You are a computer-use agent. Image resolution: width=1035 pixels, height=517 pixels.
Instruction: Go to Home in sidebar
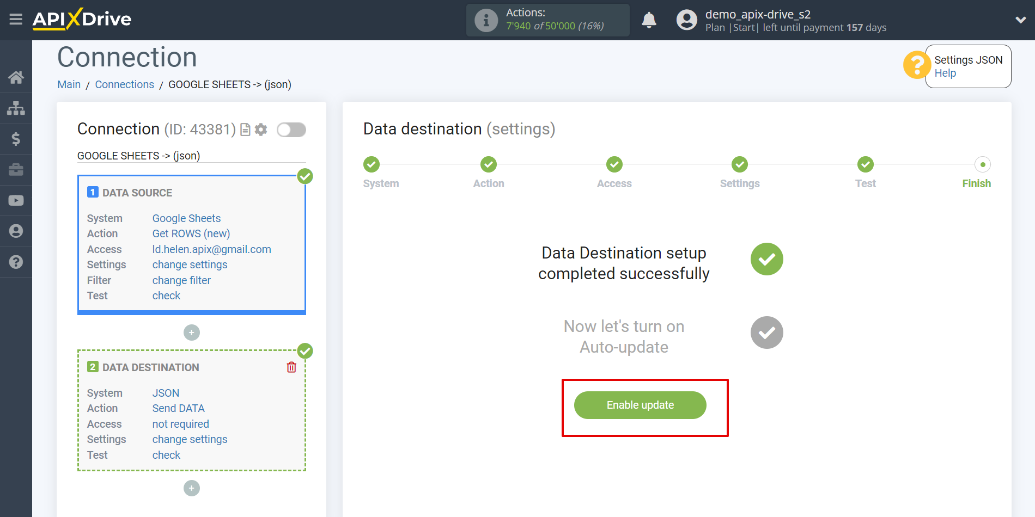click(x=16, y=77)
